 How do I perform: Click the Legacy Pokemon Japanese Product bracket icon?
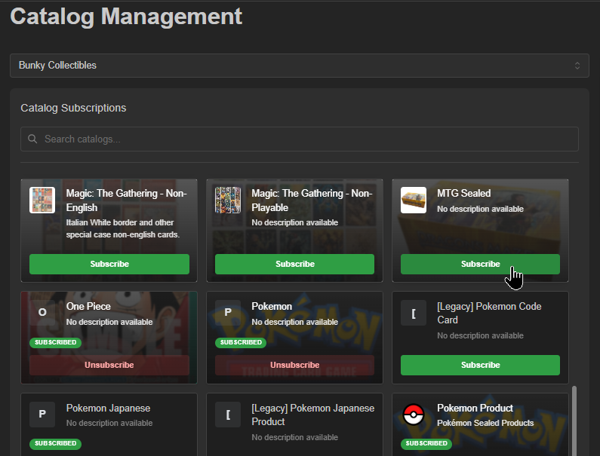tap(228, 415)
